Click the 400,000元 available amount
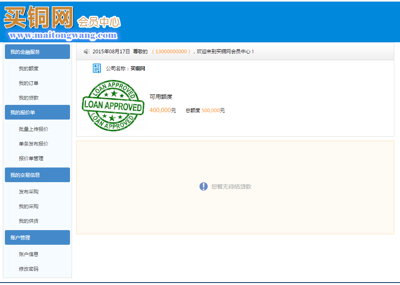The height and width of the screenshot is (285, 400). (163, 110)
